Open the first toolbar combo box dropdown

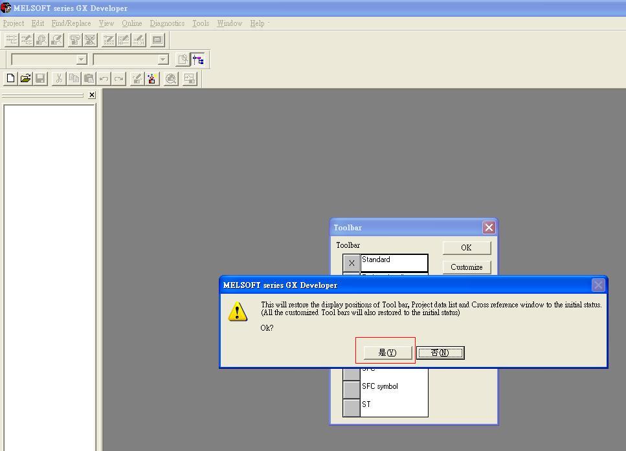pyautogui.click(x=82, y=60)
